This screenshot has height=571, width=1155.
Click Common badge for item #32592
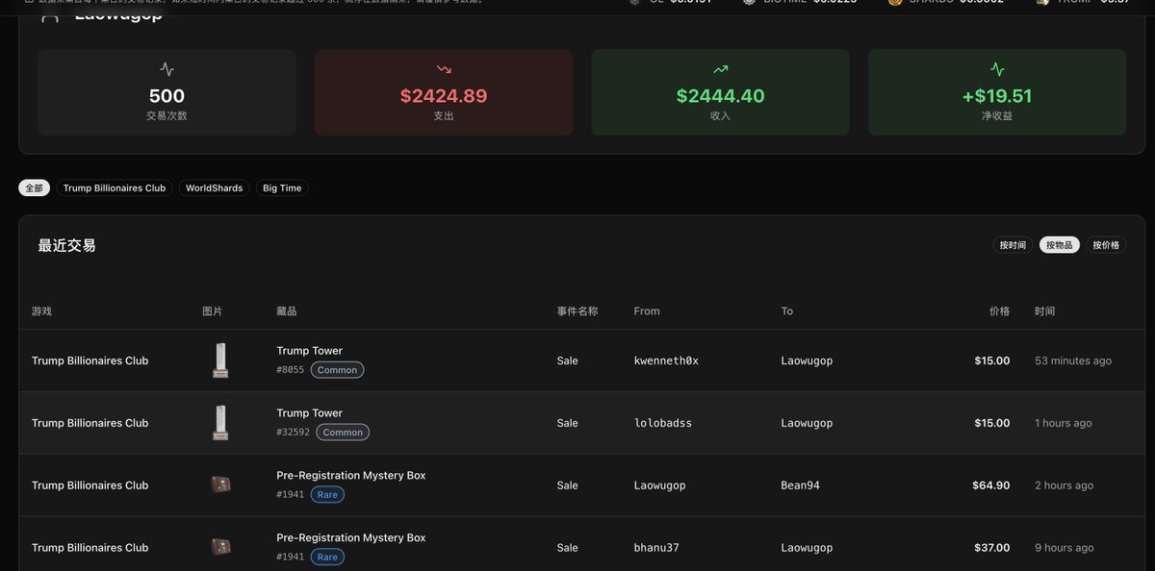[343, 433]
